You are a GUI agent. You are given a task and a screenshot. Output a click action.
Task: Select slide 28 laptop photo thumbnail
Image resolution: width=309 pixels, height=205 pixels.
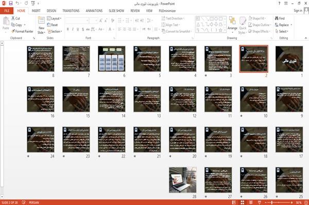pos(182,180)
